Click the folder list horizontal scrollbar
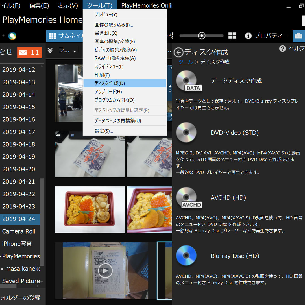Viewport: 305px width, 305px height. pos(8,286)
